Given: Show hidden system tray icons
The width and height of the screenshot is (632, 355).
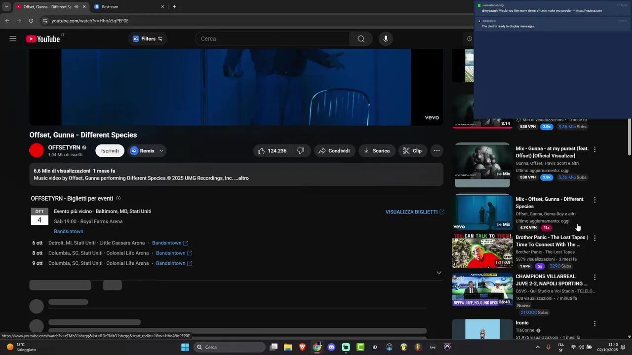Looking at the screenshot, I should pyautogui.click(x=538, y=347).
